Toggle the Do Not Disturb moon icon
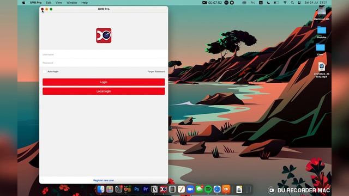349x196 pixels. coord(268,3)
